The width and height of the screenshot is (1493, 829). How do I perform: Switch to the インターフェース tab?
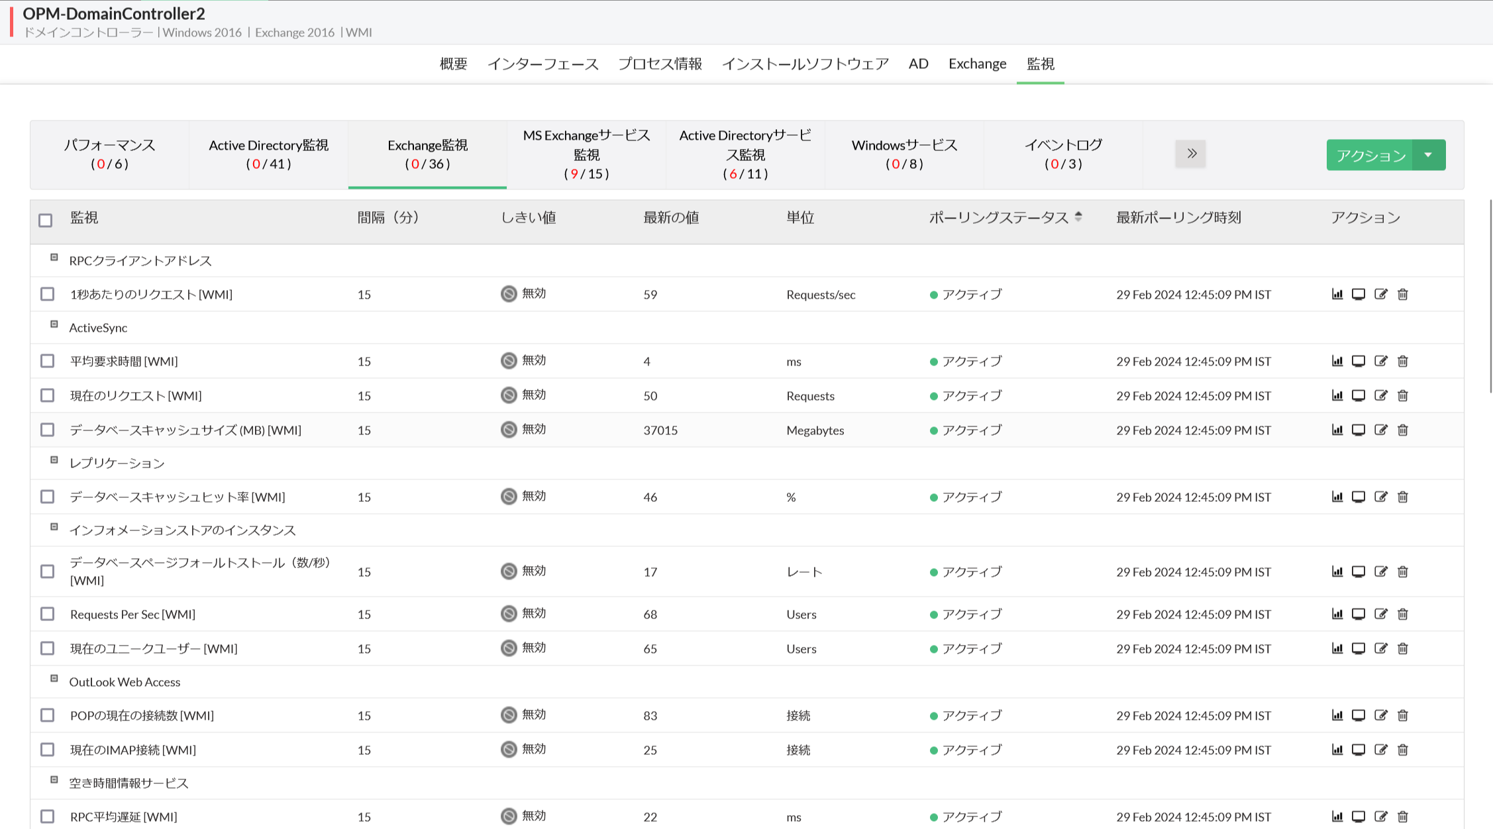pyautogui.click(x=542, y=64)
